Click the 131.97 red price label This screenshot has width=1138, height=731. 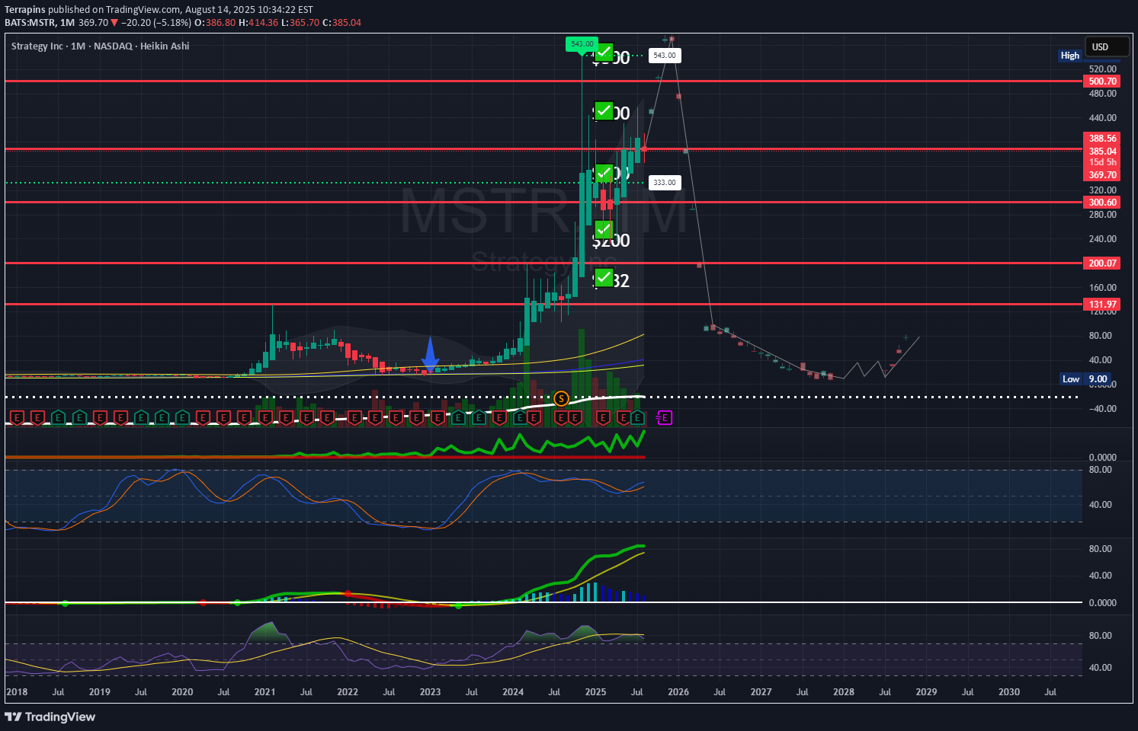point(1102,305)
